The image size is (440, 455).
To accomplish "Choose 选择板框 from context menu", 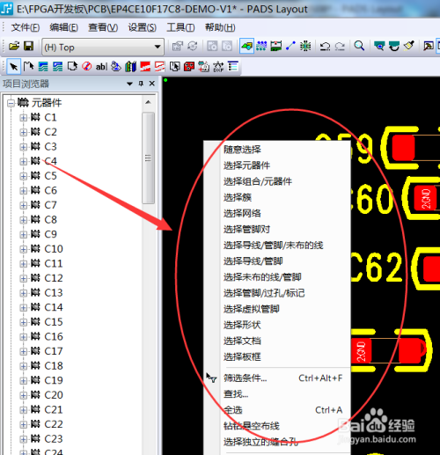I will tap(242, 357).
